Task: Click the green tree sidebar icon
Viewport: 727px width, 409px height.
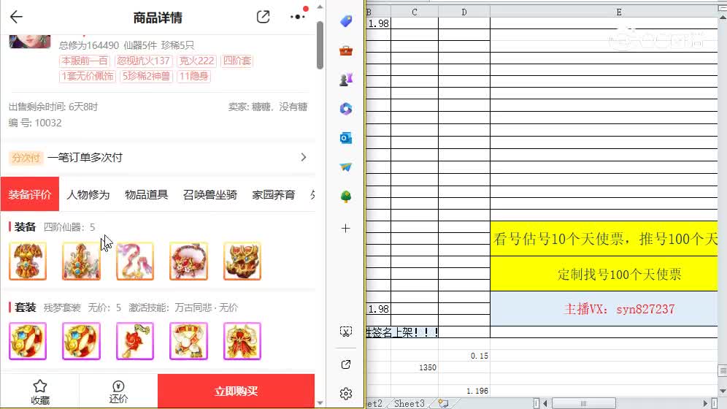Action: (x=346, y=196)
